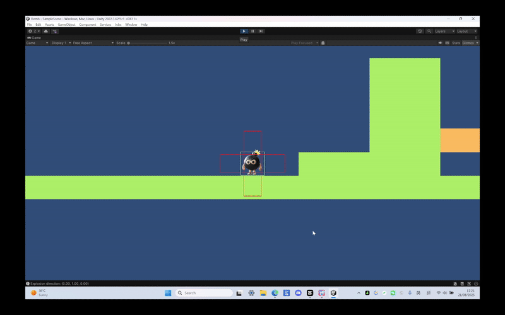505x315 pixels.
Task: Click the Scale slider in the Game view
Action: click(x=147, y=43)
